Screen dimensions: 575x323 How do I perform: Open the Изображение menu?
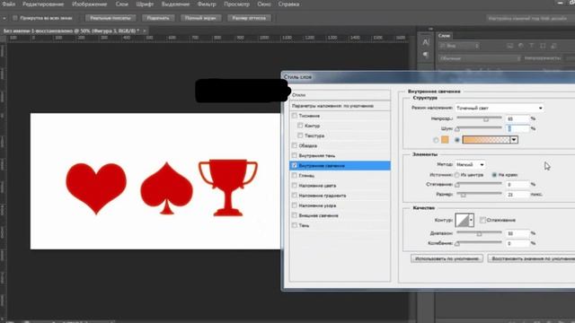[90, 4]
